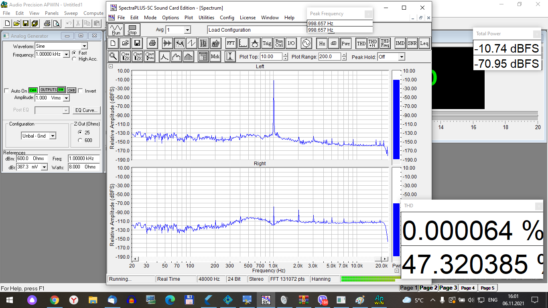Open the Amplitude Vrms units dropdown
548x308 pixels.
click(66, 98)
